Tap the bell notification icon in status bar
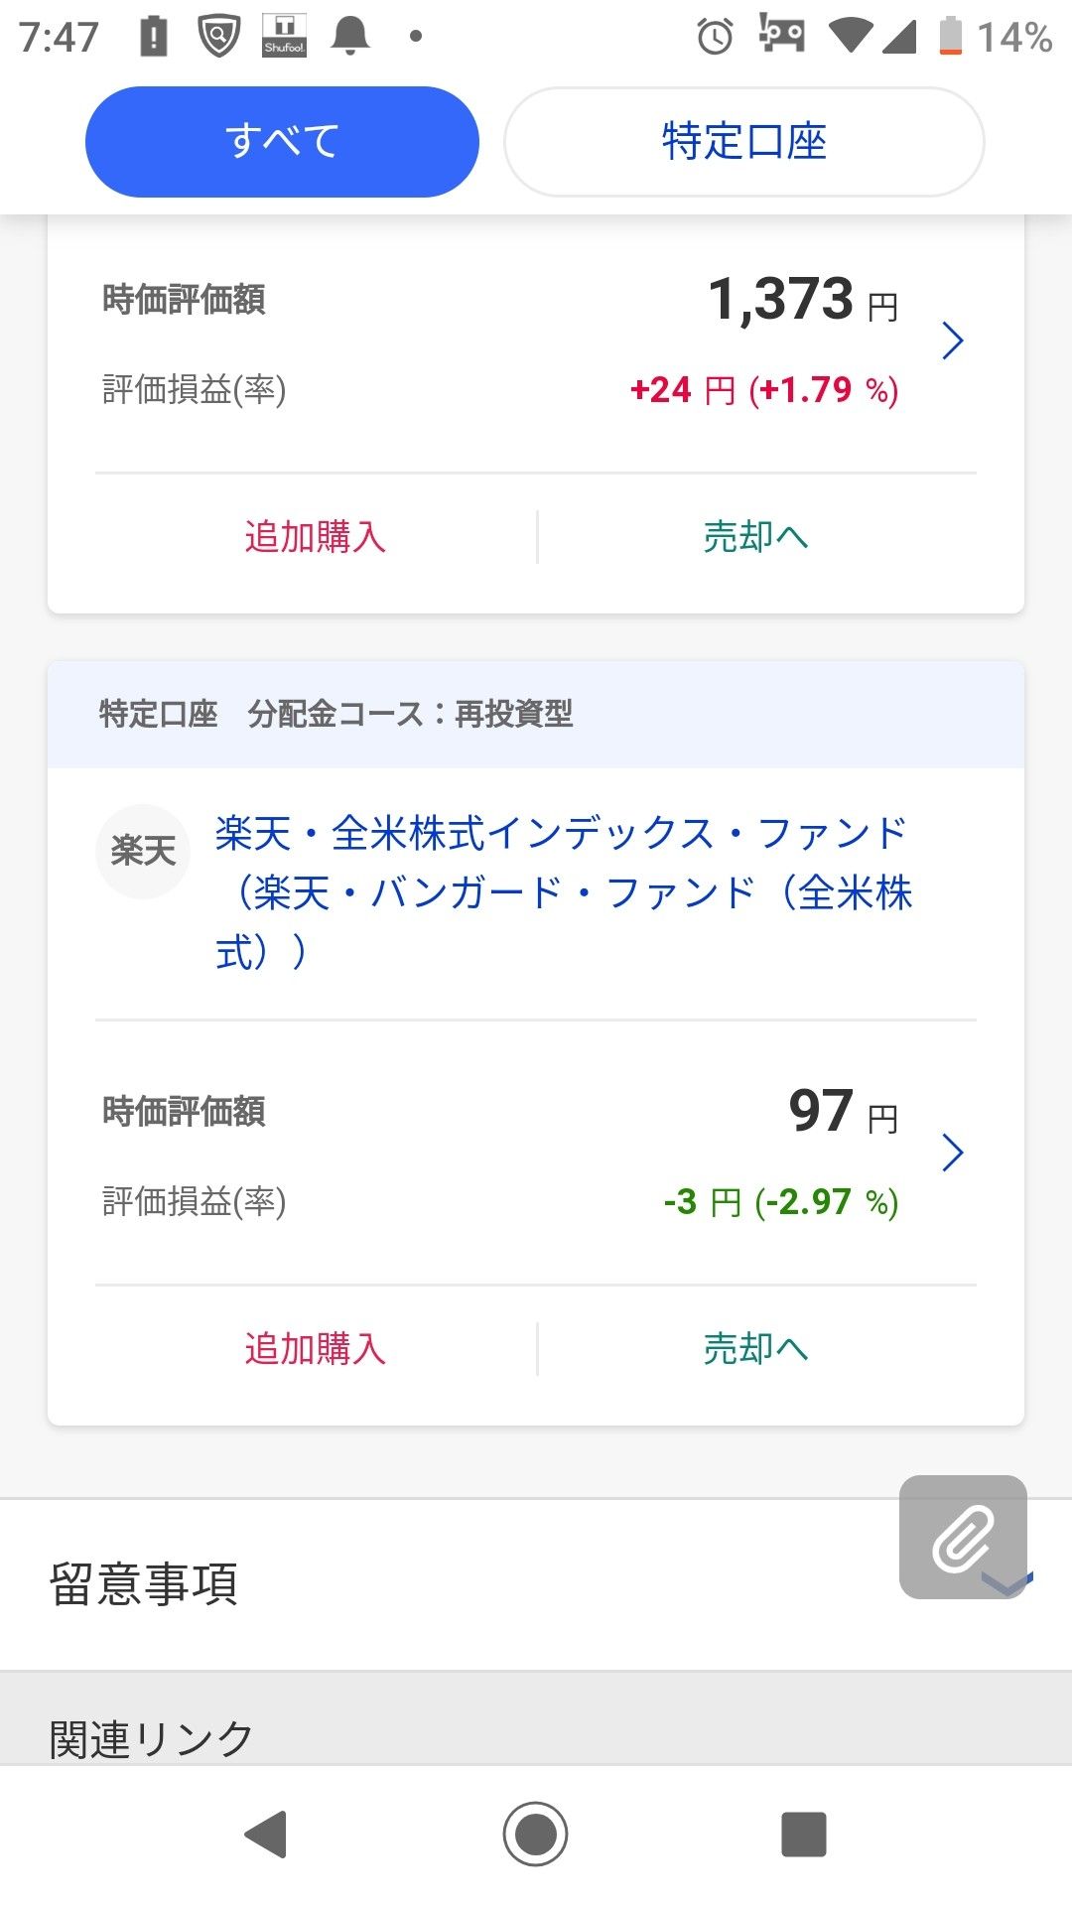 [x=349, y=36]
